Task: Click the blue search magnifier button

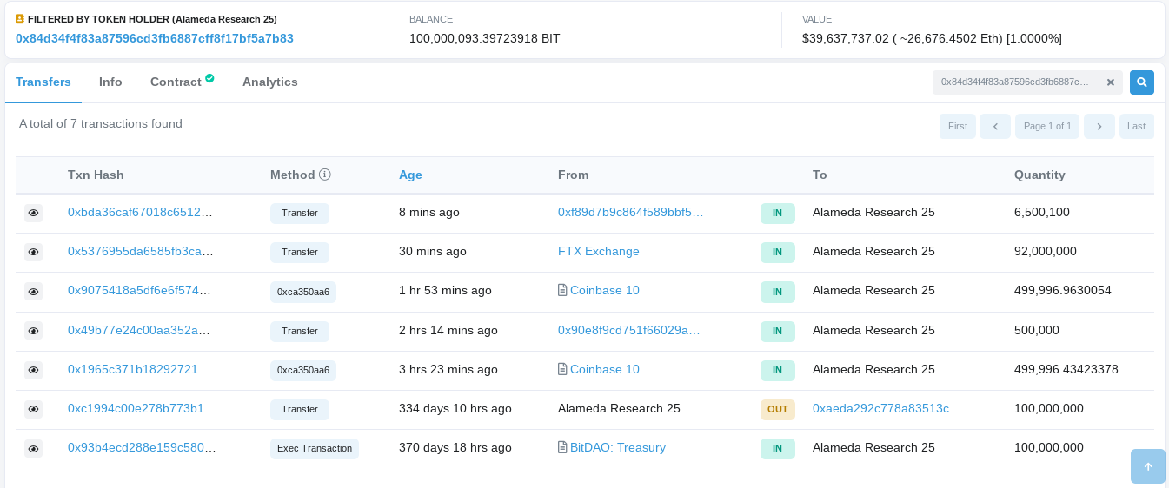Action: (x=1142, y=82)
